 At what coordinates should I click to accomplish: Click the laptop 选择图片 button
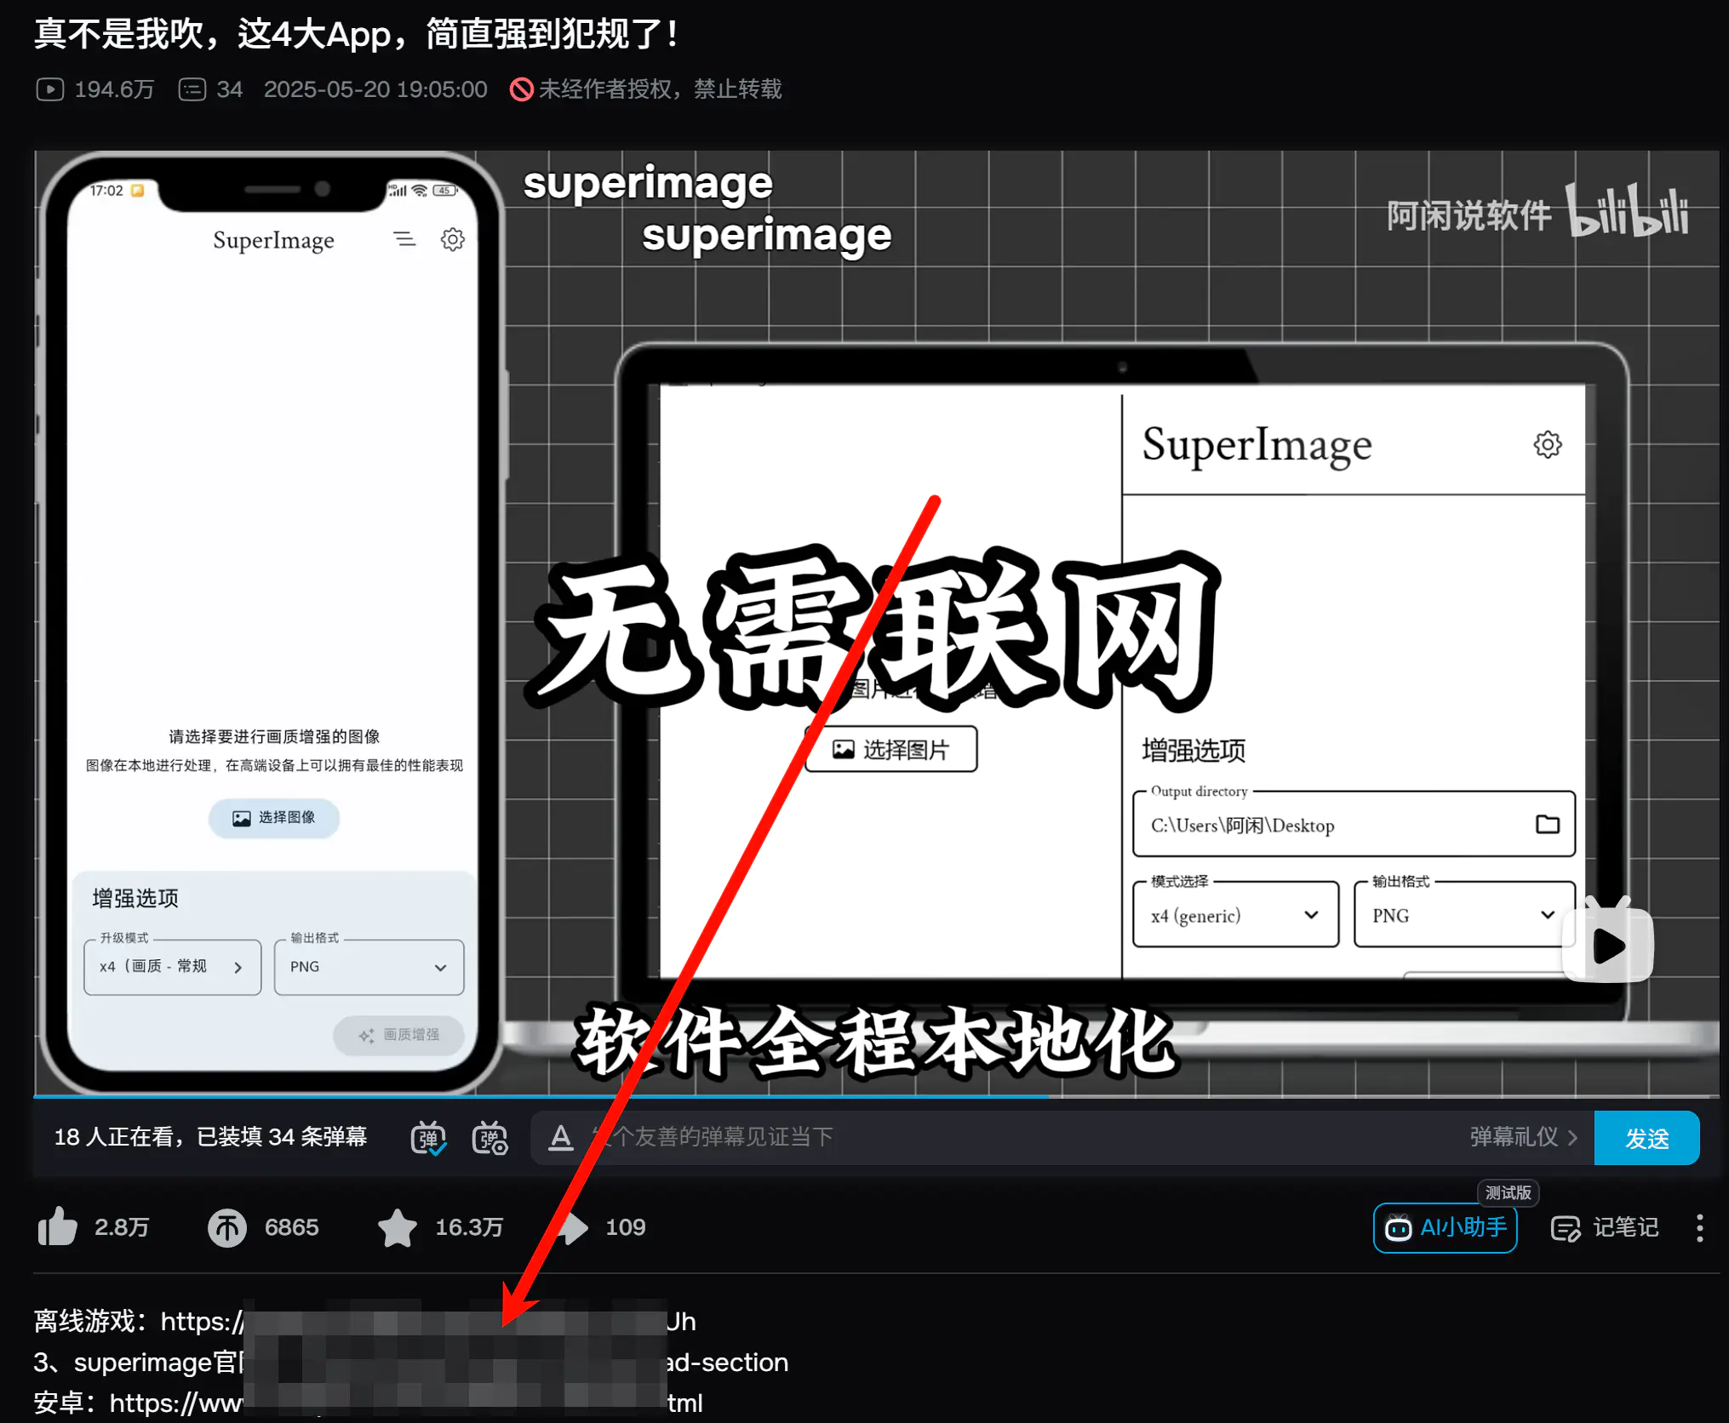[x=890, y=749]
